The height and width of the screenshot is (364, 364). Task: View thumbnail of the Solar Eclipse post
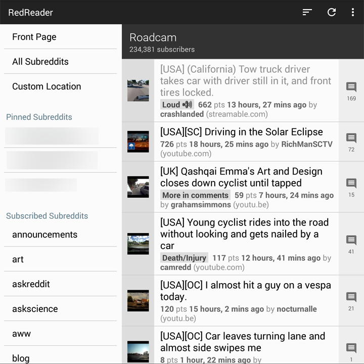coord(138,142)
